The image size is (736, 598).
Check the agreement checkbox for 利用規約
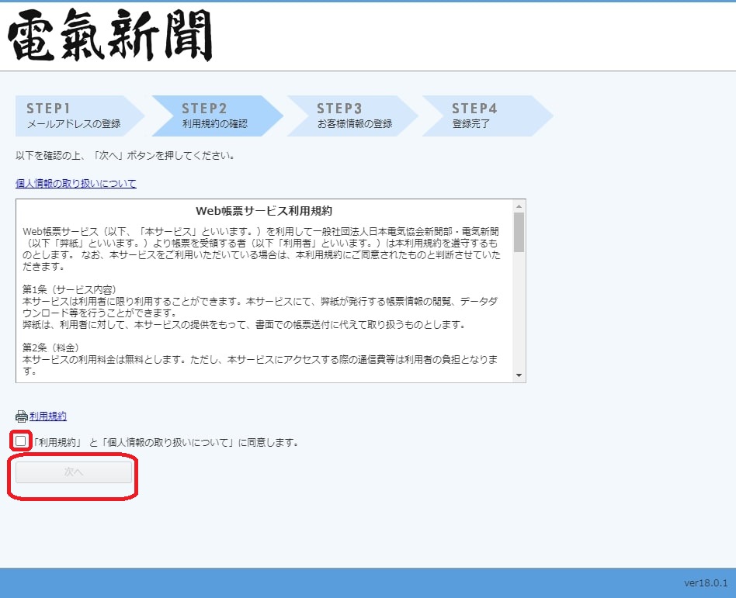tap(21, 441)
